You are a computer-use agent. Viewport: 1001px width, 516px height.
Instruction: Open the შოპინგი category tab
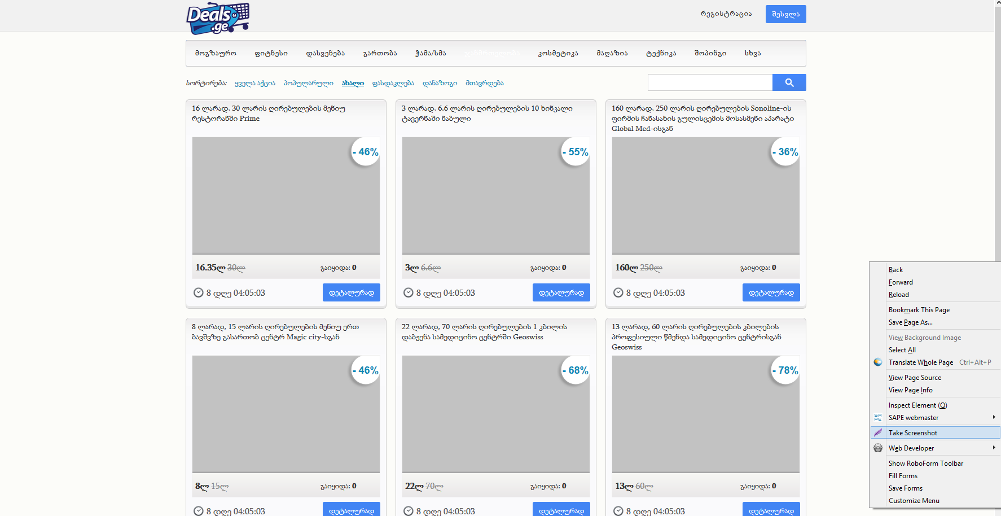pyautogui.click(x=710, y=53)
